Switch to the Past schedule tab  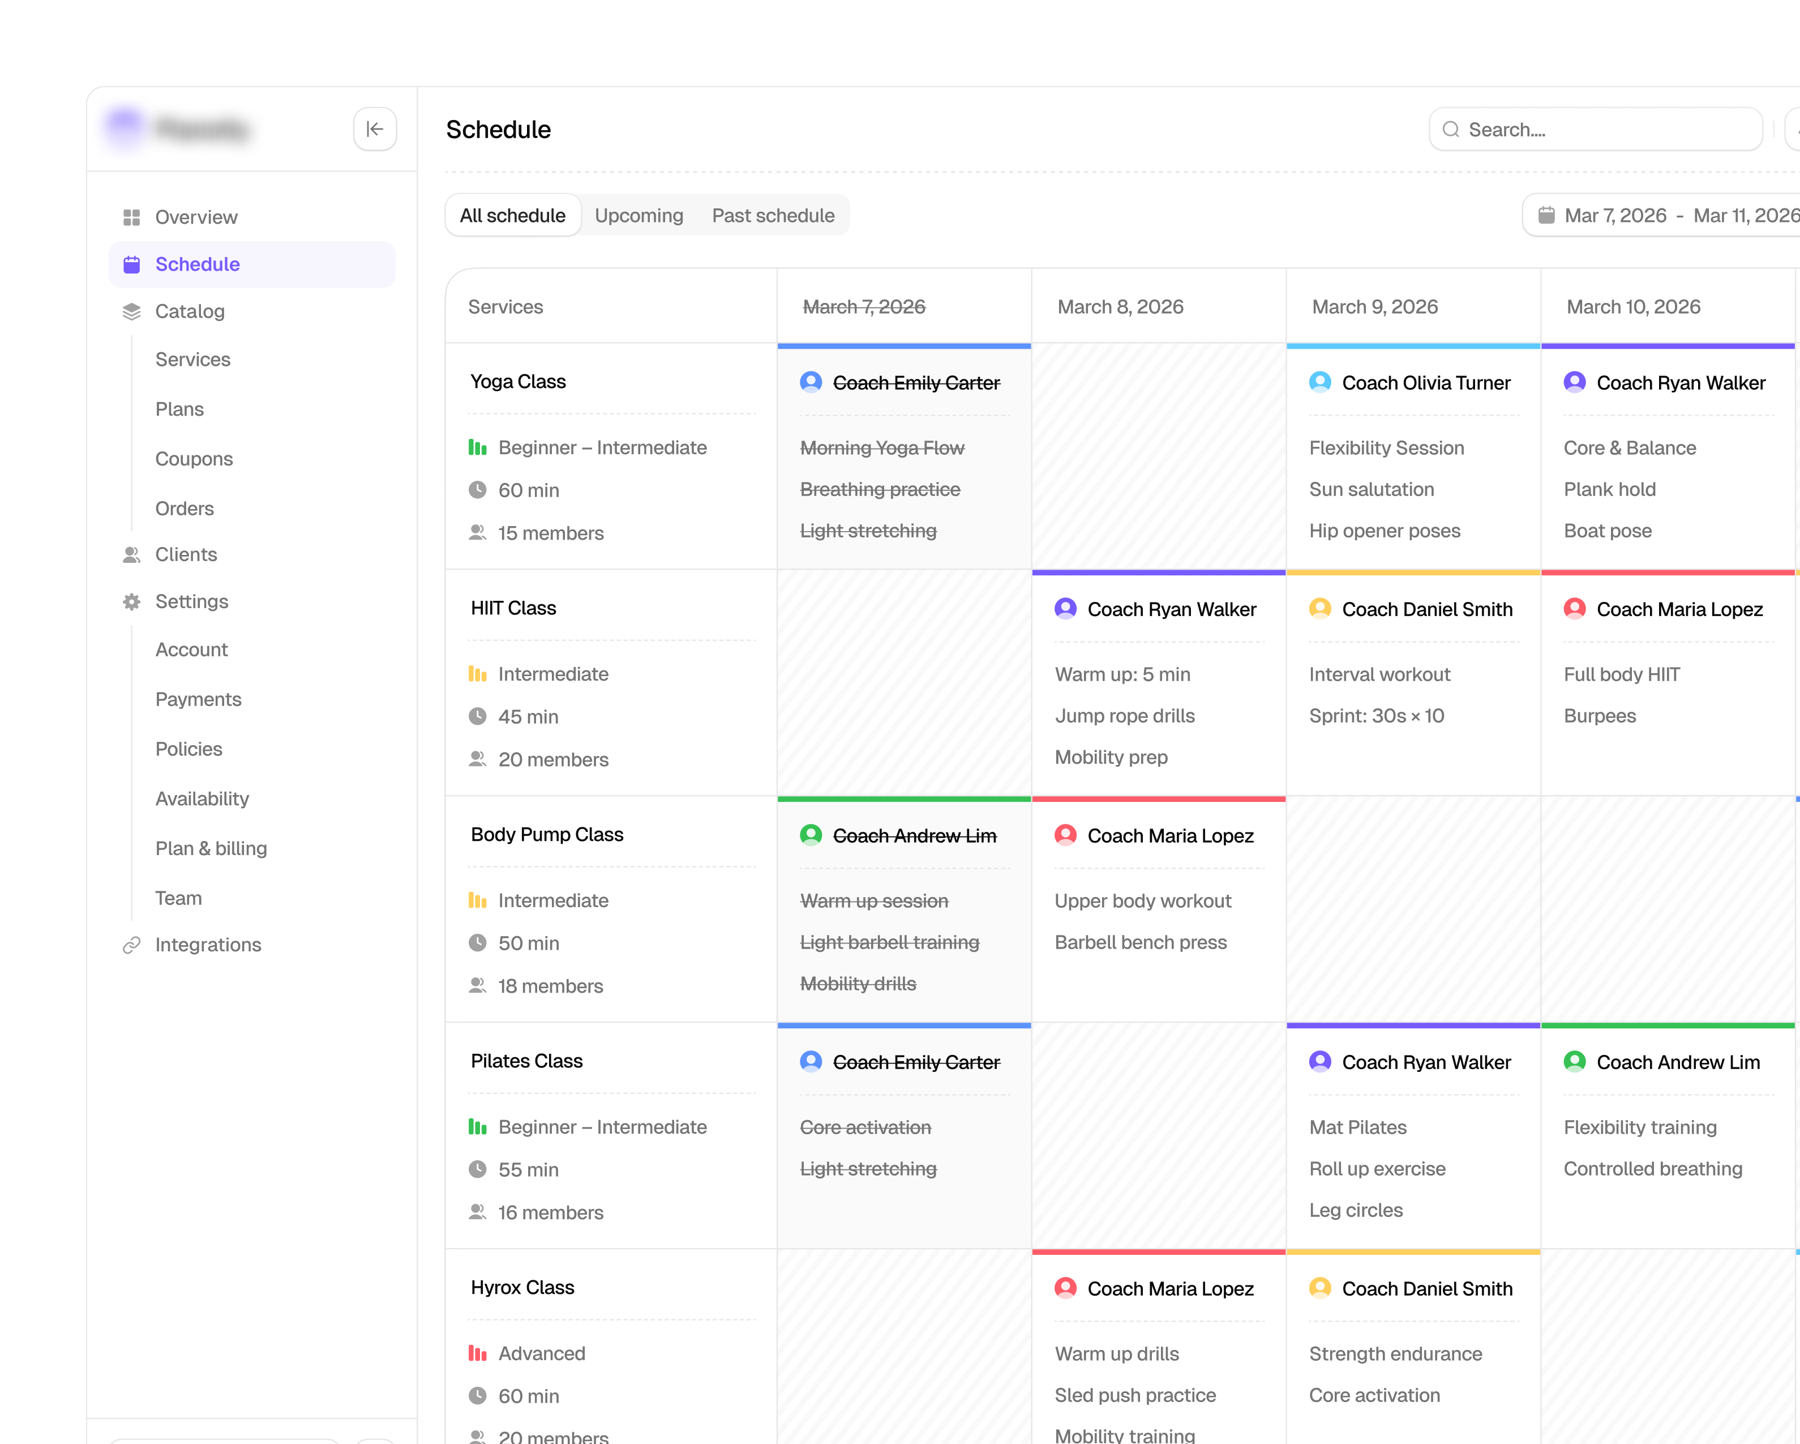tap(773, 216)
